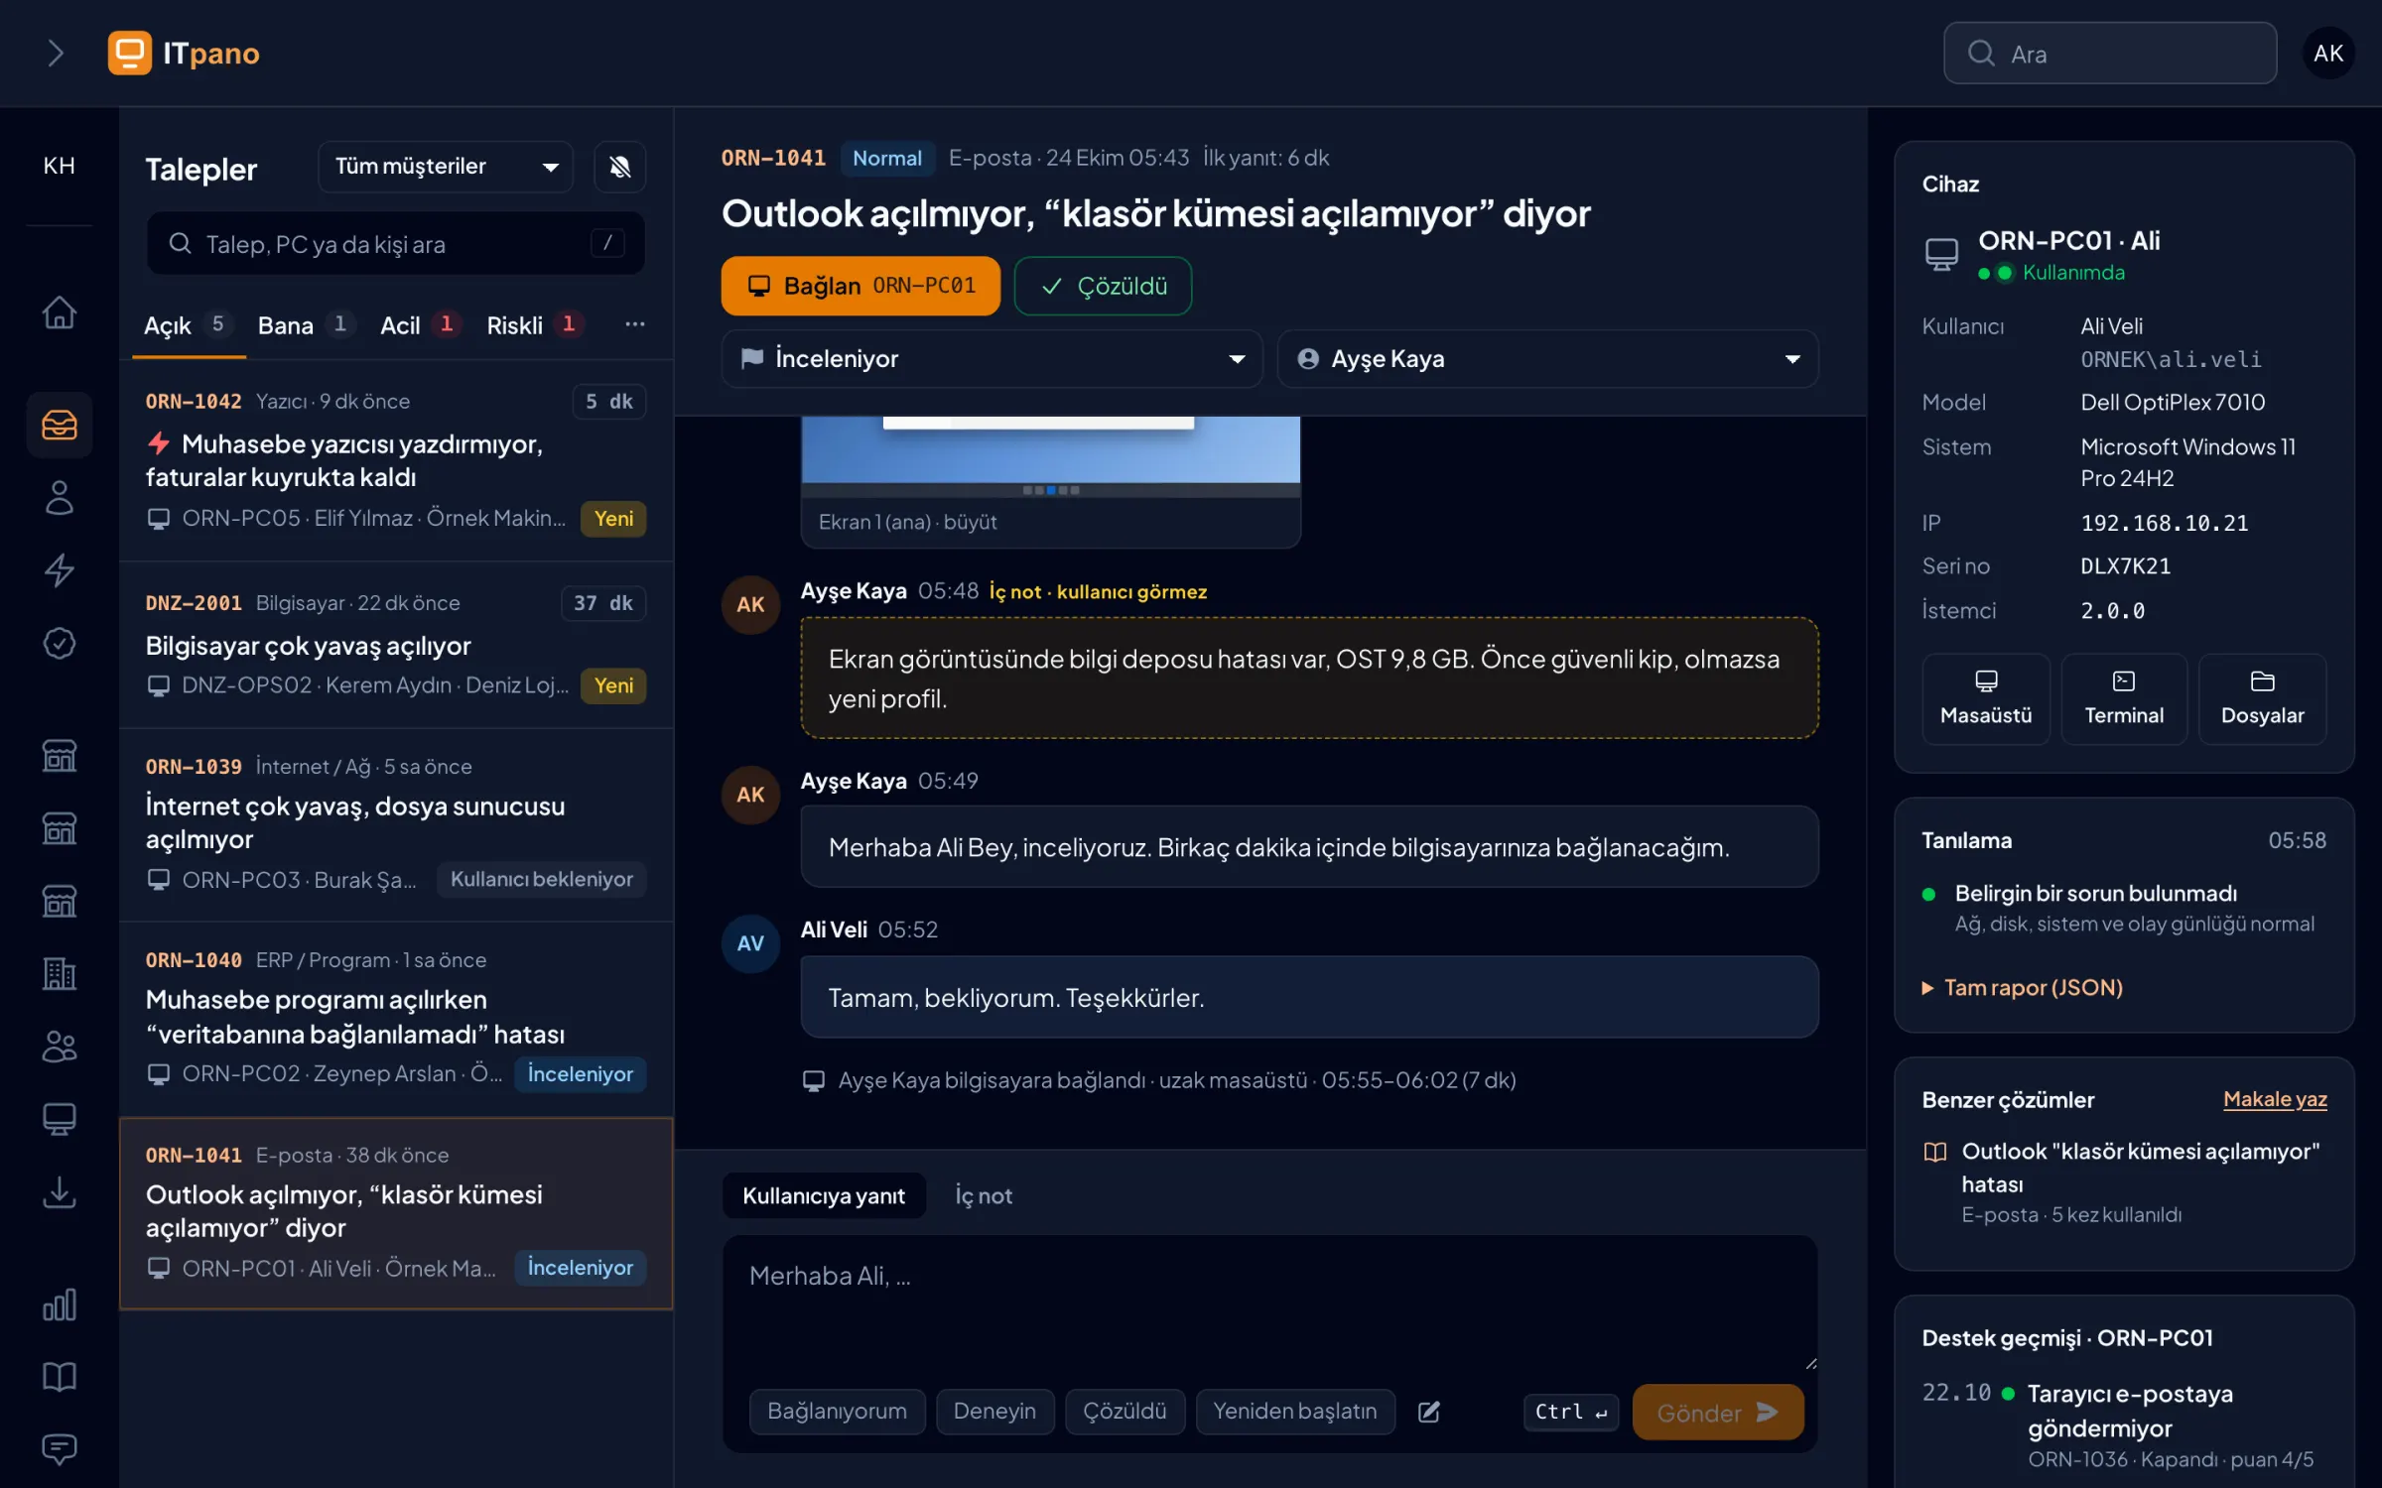This screenshot has height=1488, width=2382.
Task: Open the bar chart reports icon in the sidebar
Action: click(x=60, y=1304)
